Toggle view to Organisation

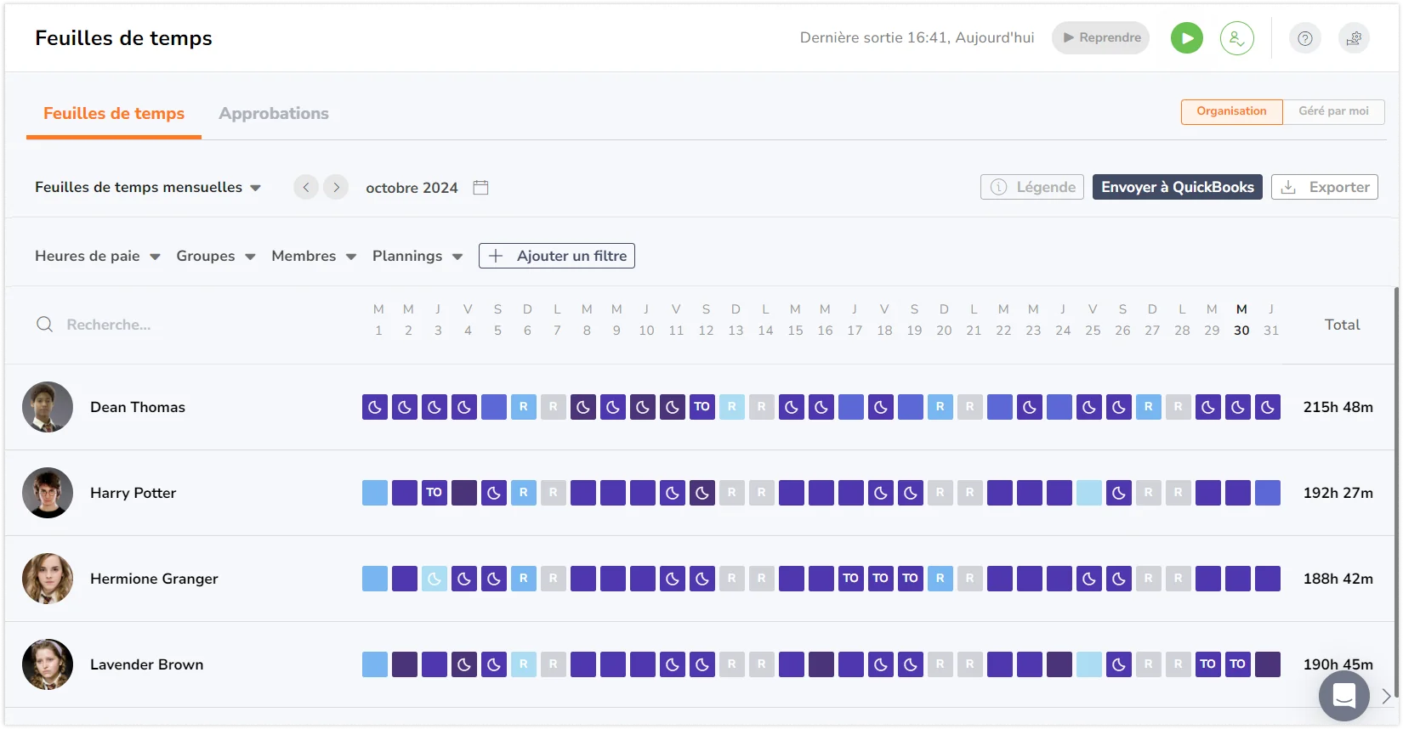[x=1231, y=111]
